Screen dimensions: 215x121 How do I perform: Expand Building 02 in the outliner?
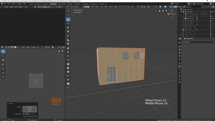183,18
